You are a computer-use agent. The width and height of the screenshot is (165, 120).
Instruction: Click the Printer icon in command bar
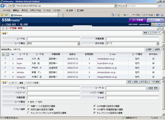tap(125, 15)
